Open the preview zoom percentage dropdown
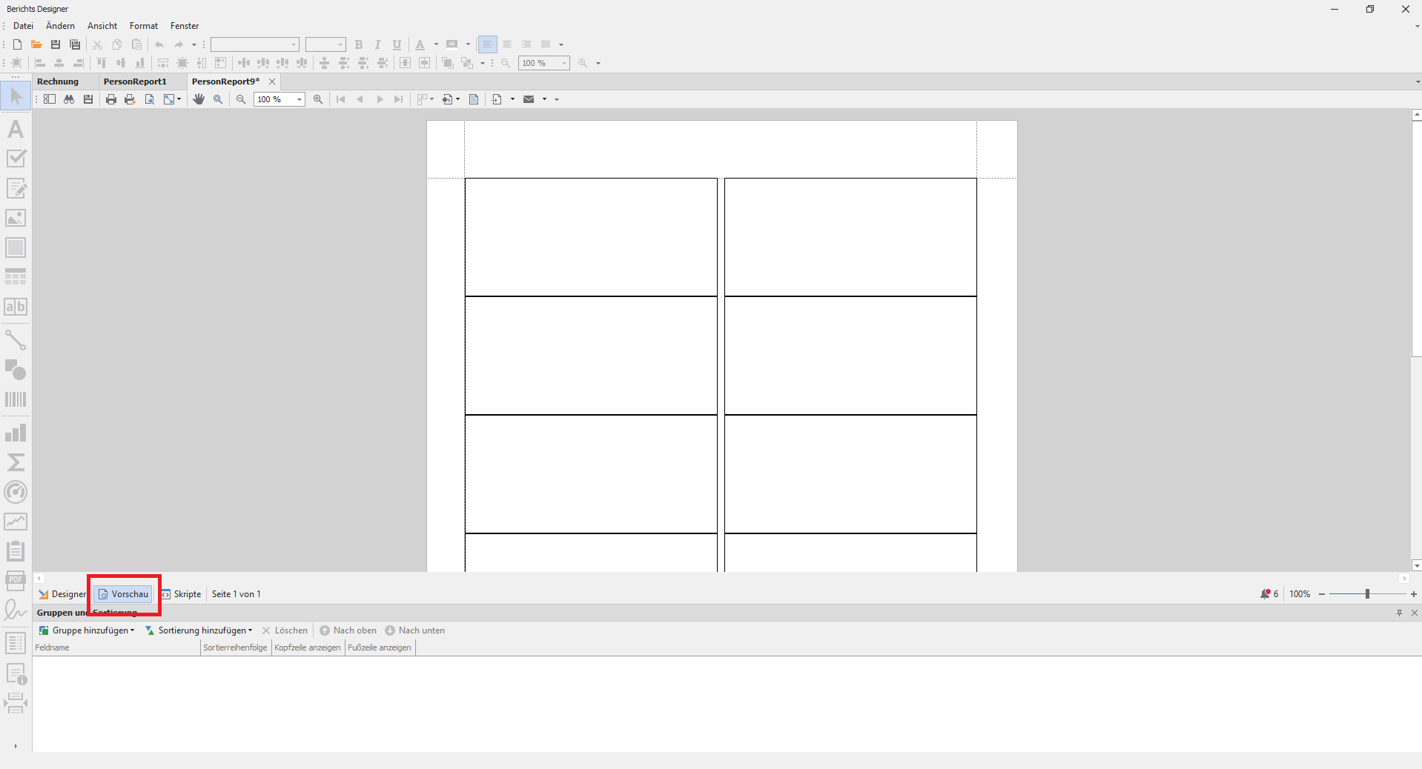1422x769 pixels. (x=300, y=99)
